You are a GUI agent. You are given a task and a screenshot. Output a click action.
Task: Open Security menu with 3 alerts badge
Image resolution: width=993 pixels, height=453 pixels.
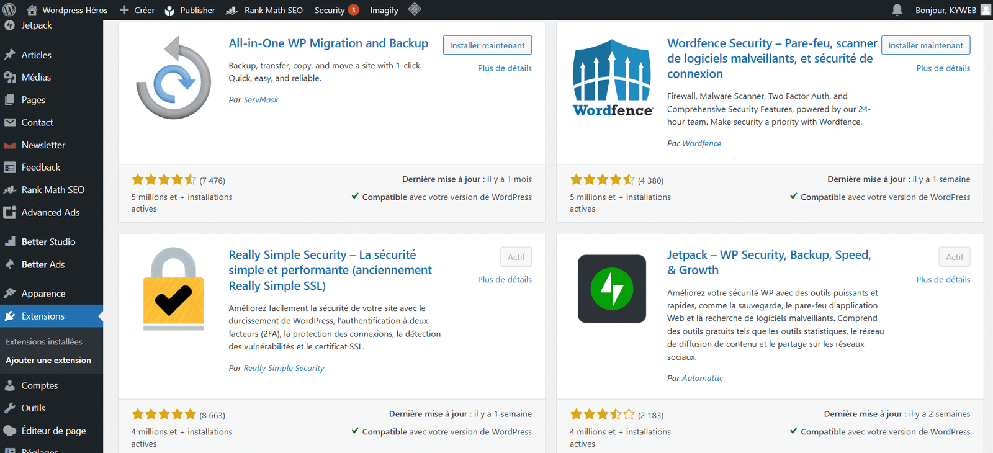(336, 10)
